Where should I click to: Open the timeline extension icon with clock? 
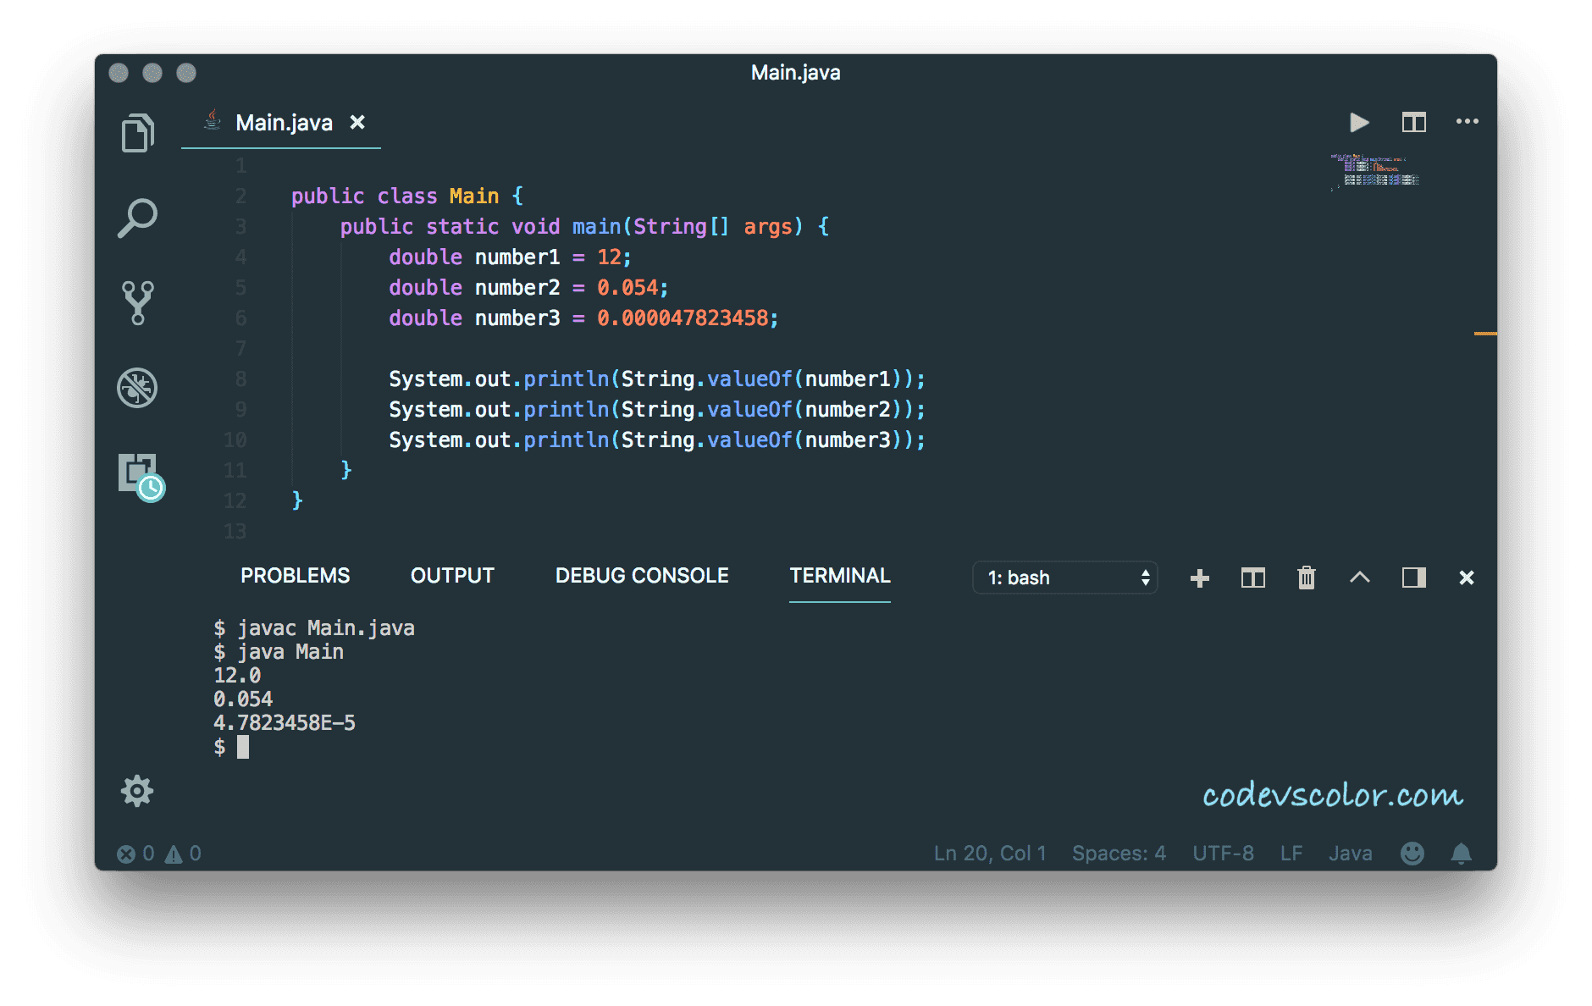coord(140,476)
